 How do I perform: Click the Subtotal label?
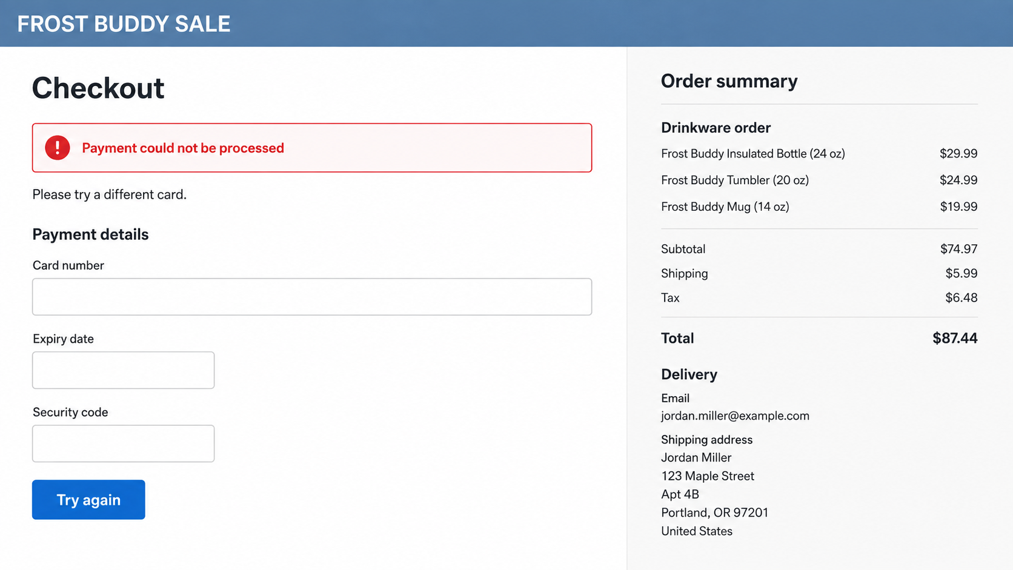(683, 249)
